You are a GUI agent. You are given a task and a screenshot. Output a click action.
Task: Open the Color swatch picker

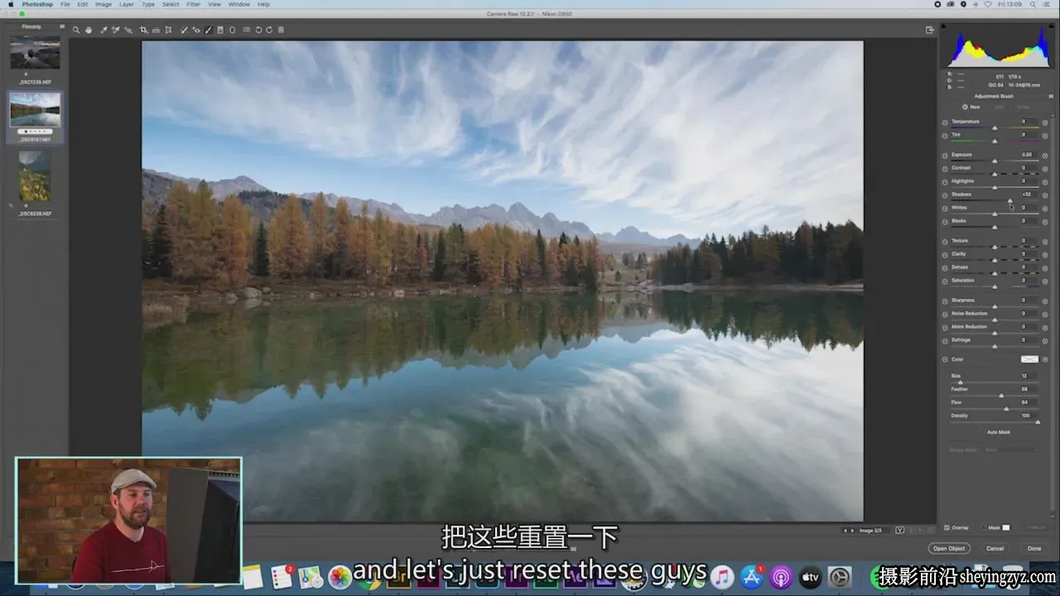tap(1029, 359)
